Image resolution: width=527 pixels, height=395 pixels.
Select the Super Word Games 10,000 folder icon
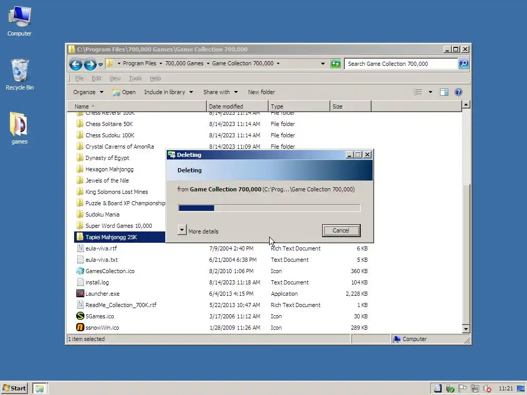point(80,226)
